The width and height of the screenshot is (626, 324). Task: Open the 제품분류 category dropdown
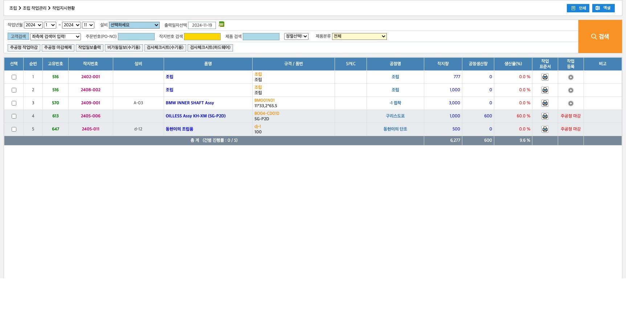pyautogui.click(x=359, y=36)
